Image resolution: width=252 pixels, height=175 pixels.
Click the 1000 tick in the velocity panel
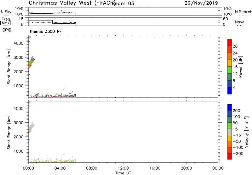pyautogui.click(x=19, y=151)
